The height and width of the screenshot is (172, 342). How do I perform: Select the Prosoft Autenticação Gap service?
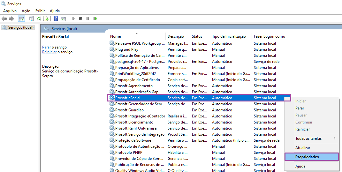(x=137, y=92)
